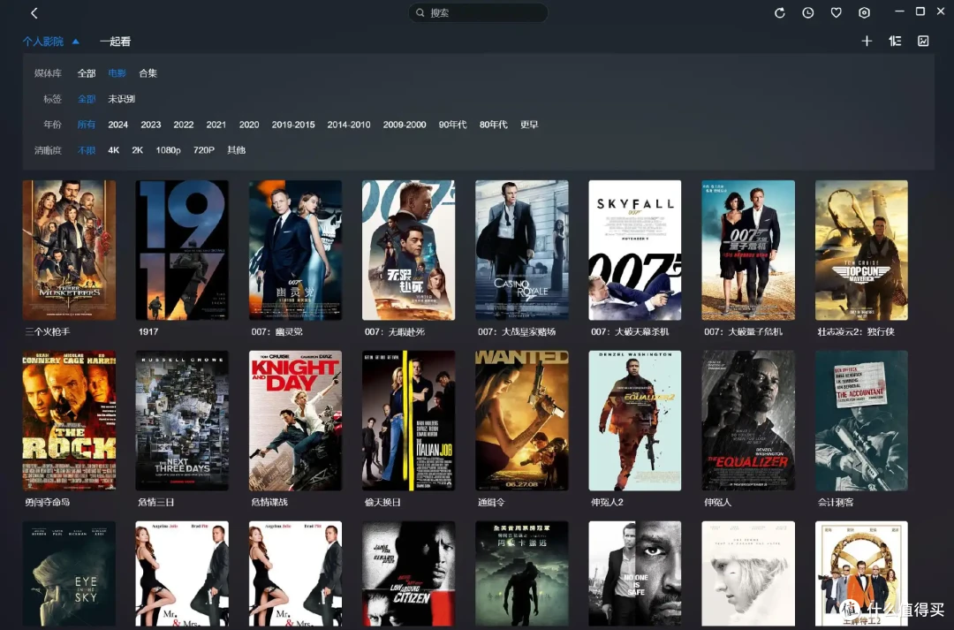Open No One Is Safe poster

634,573
